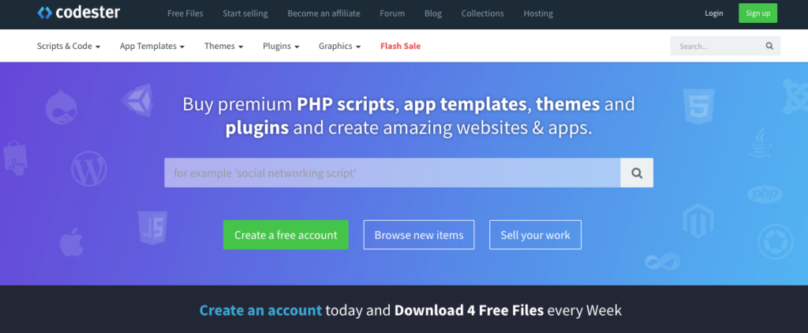The height and width of the screenshot is (333, 808).
Task: Click the Codester logo icon
Action: point(45,13)
